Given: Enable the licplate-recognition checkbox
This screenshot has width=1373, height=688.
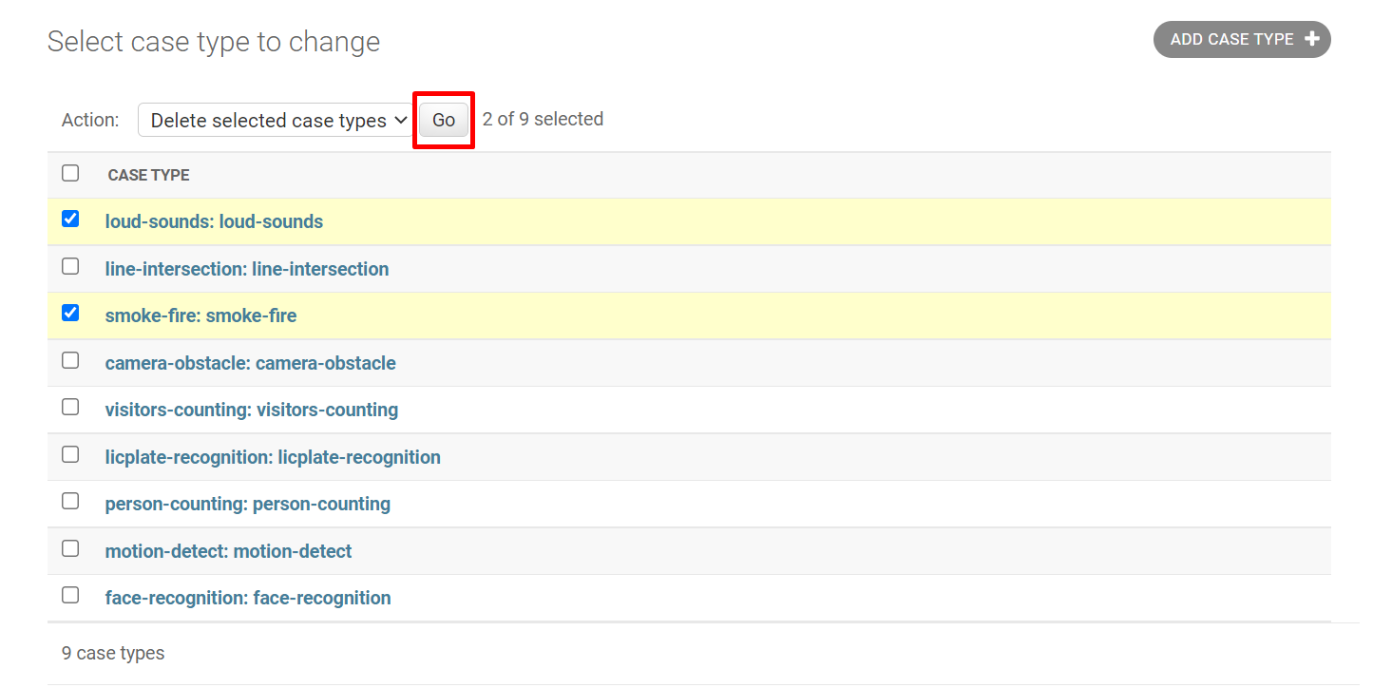Looking at the screenshot, I should click(70, 455).
